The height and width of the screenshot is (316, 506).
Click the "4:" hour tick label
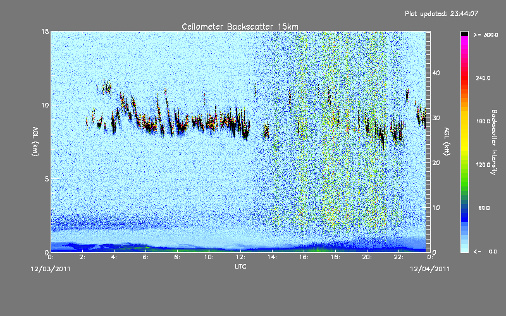point(114,257)
